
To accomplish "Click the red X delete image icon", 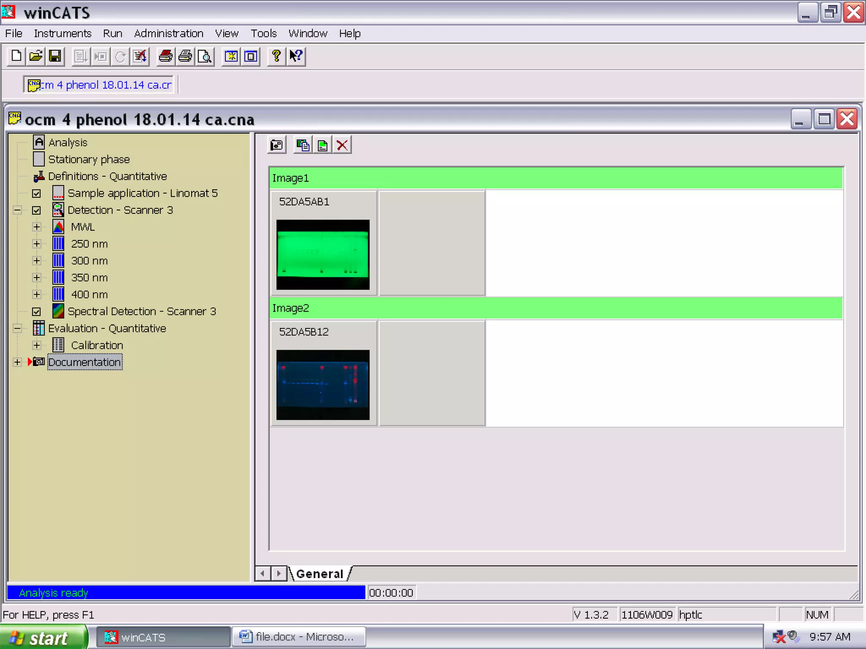I will (342, 145).
